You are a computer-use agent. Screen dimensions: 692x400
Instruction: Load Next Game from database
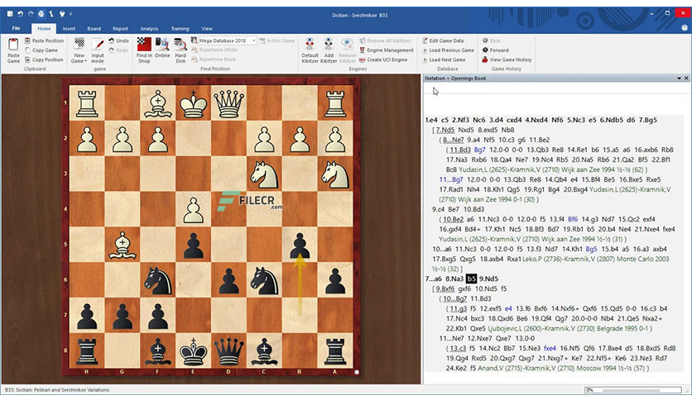point(444,60)
